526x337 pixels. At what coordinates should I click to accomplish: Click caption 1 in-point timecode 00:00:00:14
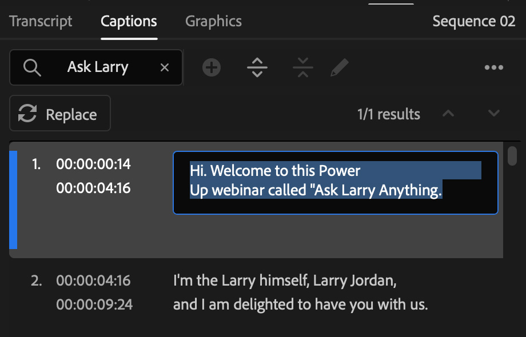click(x=93, y=165)
